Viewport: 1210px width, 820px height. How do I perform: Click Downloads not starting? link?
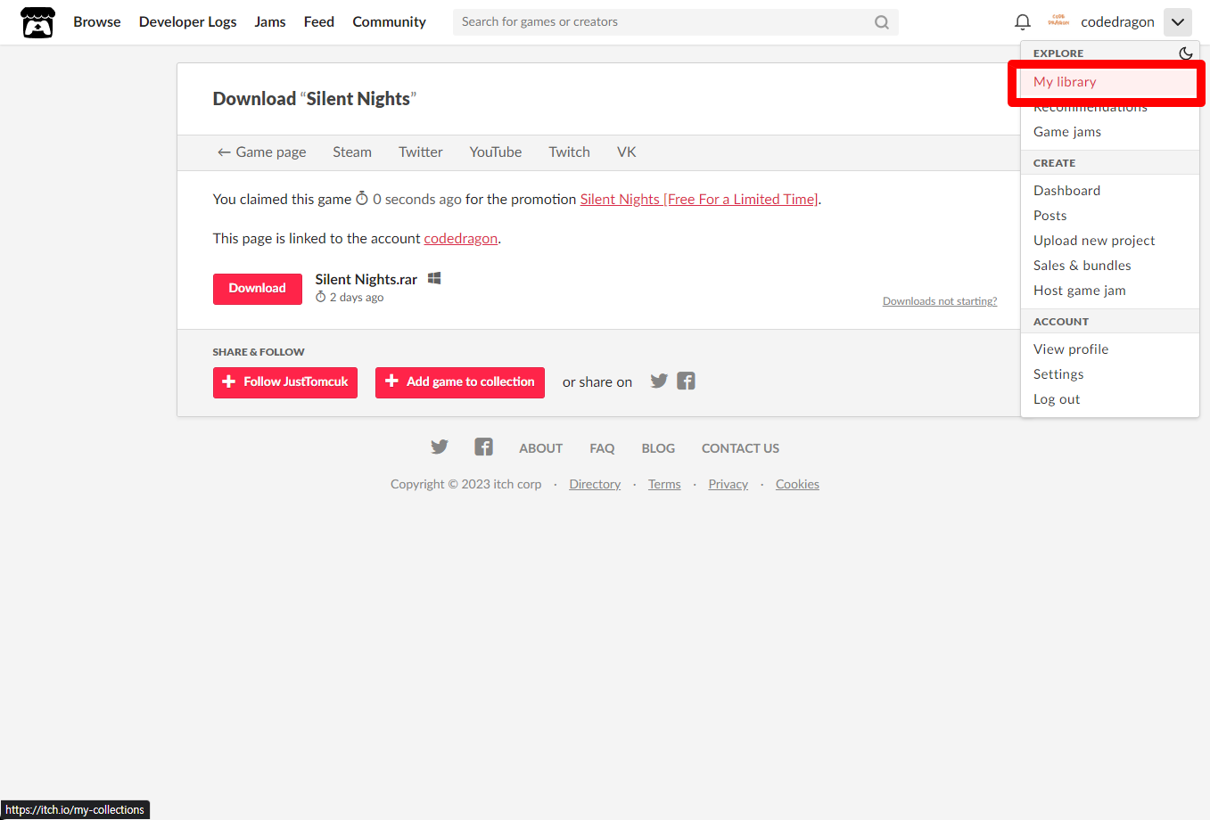(940, 301)
